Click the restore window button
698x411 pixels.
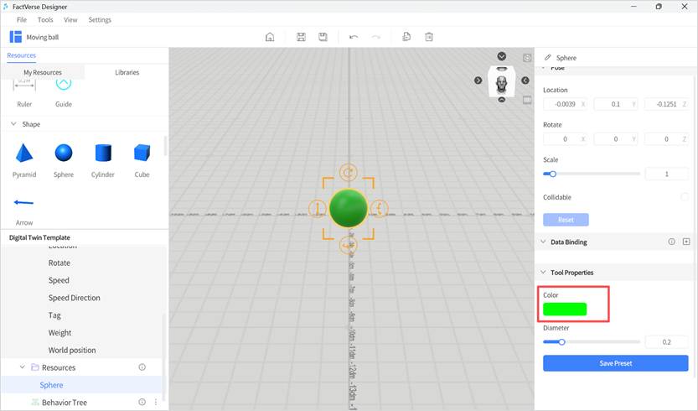[659, 7]
